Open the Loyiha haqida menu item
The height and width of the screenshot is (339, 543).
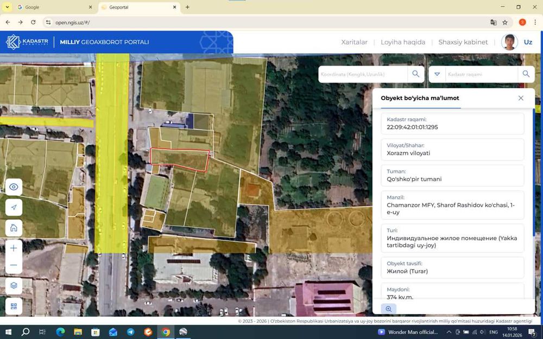tap(402, 42)
